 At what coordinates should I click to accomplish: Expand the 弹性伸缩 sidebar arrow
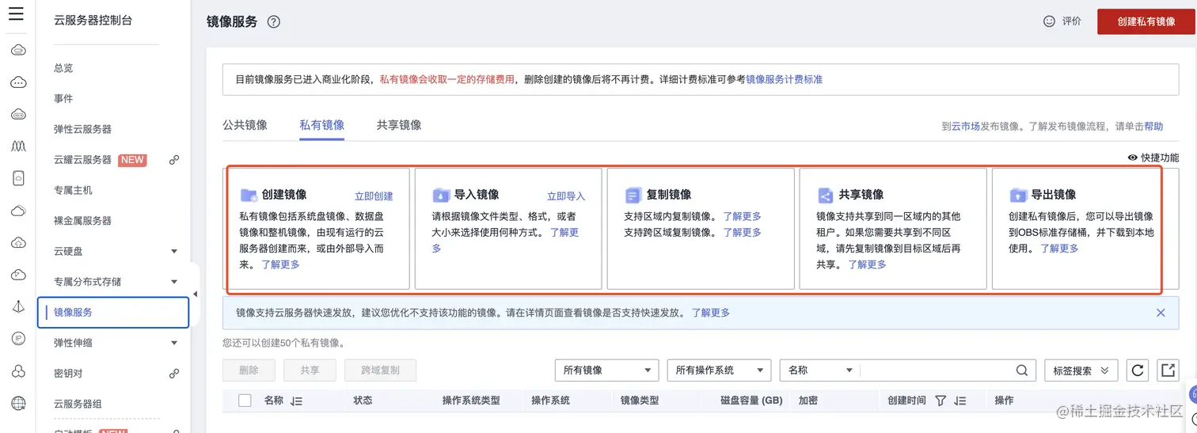174,343
